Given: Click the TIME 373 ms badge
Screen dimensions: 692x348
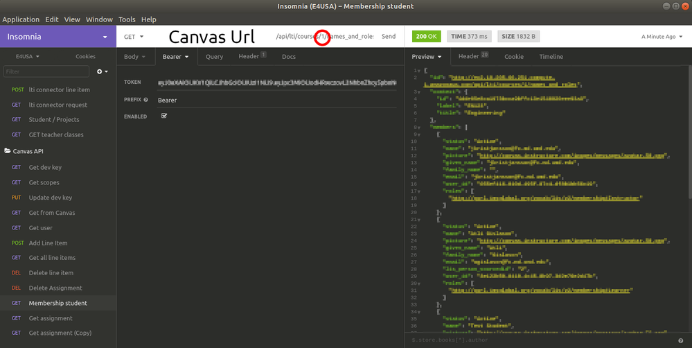Looking at the screenshot, I should [x=469, y=36].
